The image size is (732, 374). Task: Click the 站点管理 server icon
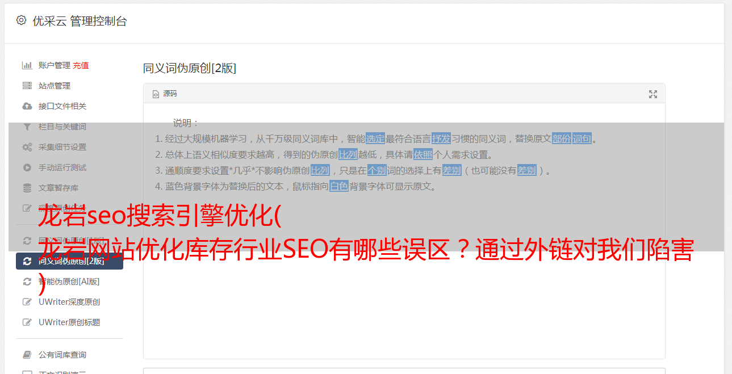point(27,86)
